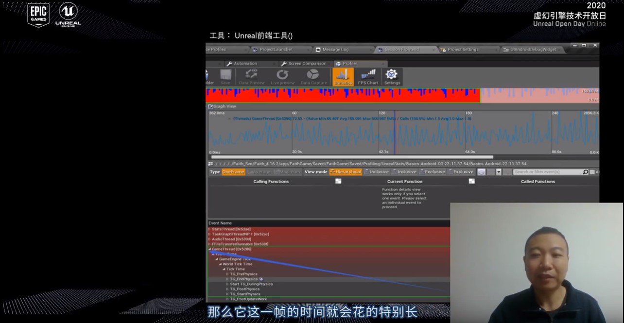Click the Save toolbar icon
Viewport: 624px width, 323px height.
pos(225,77)
